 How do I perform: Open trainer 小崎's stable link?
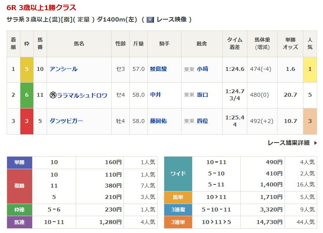pos(202,69)
